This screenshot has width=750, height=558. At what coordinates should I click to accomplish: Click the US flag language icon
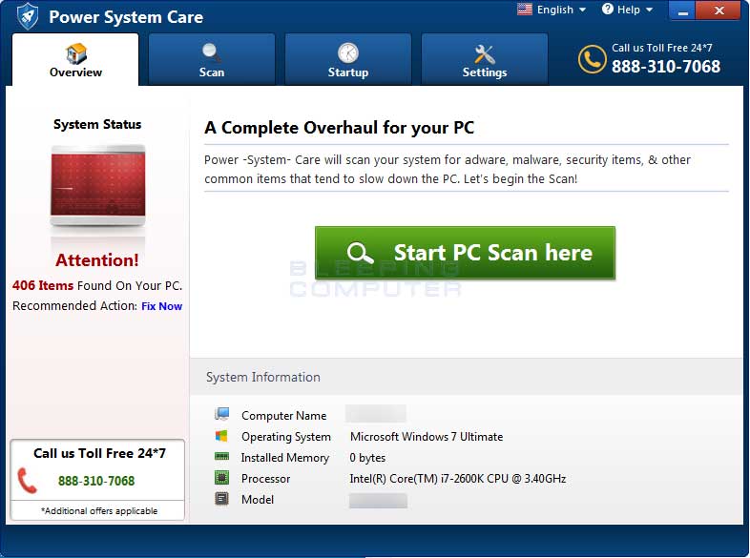coord(525,10)
